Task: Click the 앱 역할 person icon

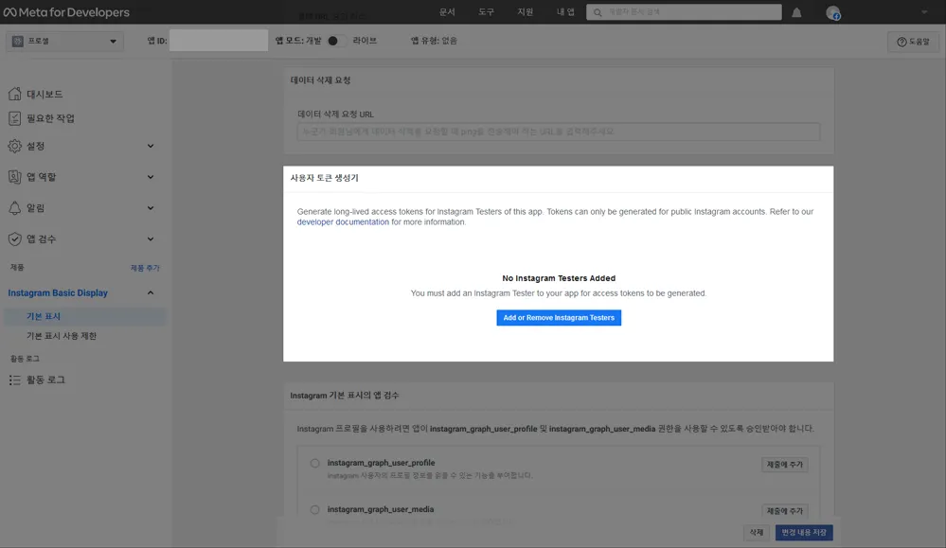Action: [14, 177]
